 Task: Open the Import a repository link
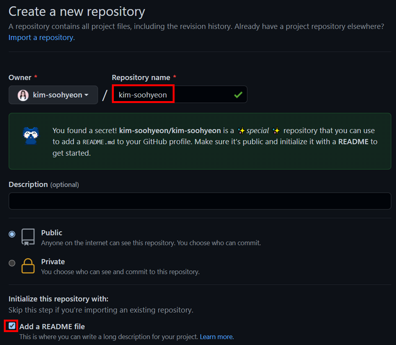click(x=42, y=37)
